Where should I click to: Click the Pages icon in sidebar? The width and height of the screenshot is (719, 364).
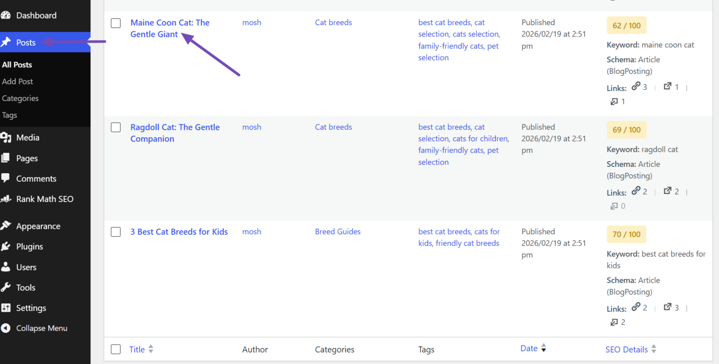click(x=6, y=158)
